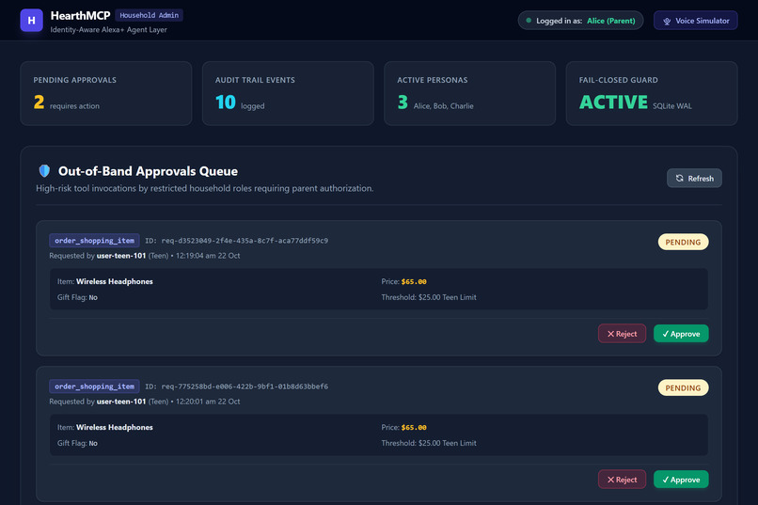Approve request req-d3523049 for Wireless Headphones

[x=681, y=334]
